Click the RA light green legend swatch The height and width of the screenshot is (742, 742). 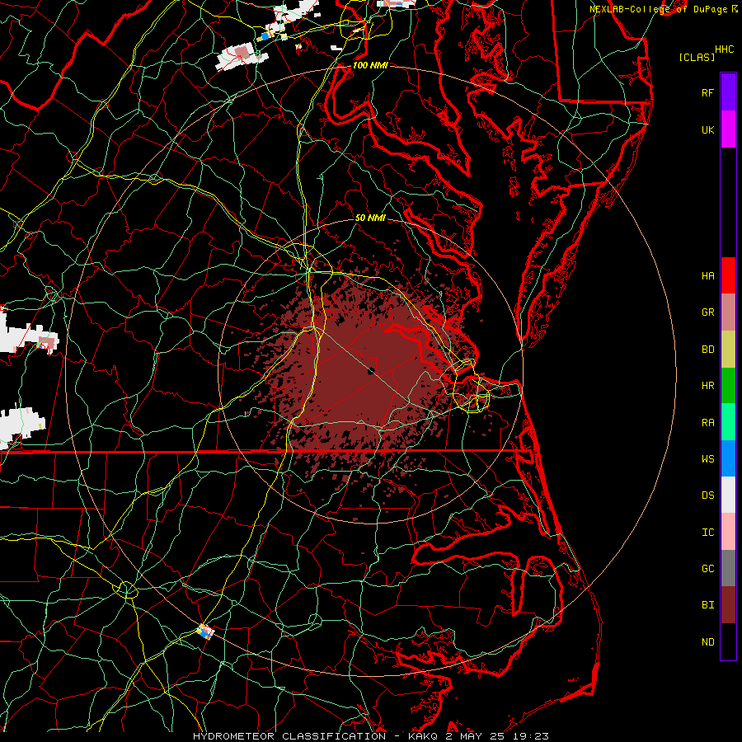[728, 422]
